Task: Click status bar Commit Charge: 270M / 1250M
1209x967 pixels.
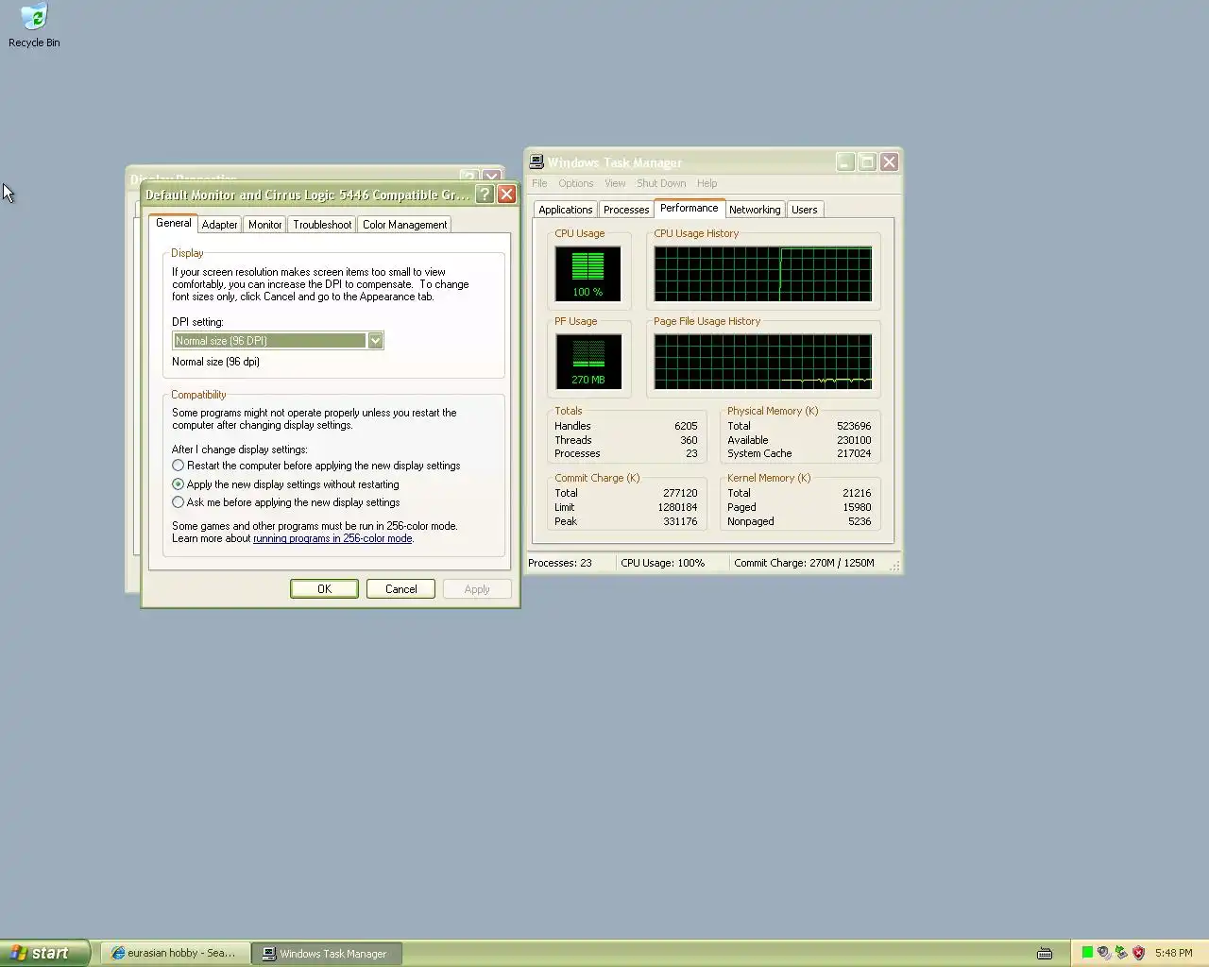Action: pyautogui.click(x=804, y=563)
